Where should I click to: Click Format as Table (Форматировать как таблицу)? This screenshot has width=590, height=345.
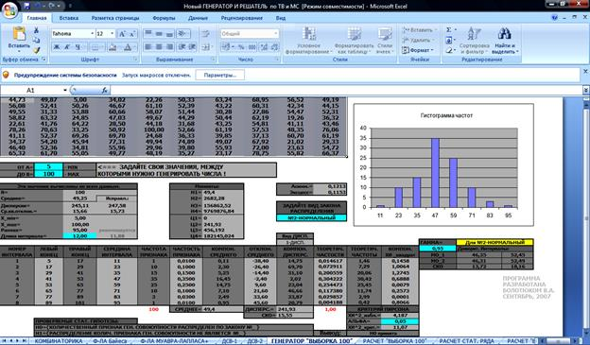click(x=354, y=41)
